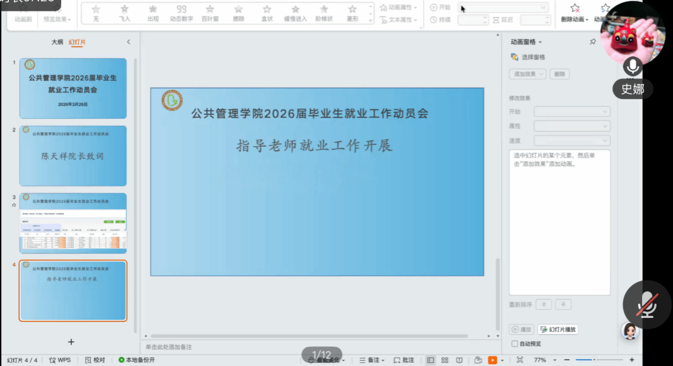Apply the 盒状 (Box) animation effect
673x366 pixels.
click(x=267, y=12)
